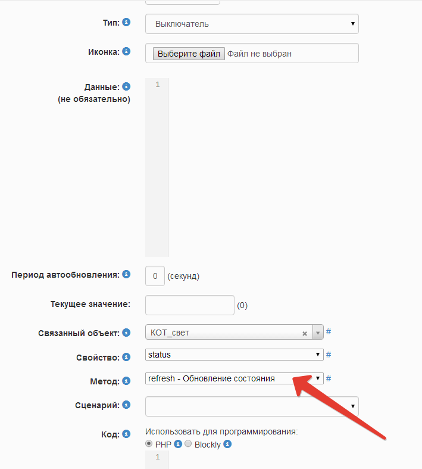Click the info icon next to Свойство
The image size is (422, 469).
[126, 357]
